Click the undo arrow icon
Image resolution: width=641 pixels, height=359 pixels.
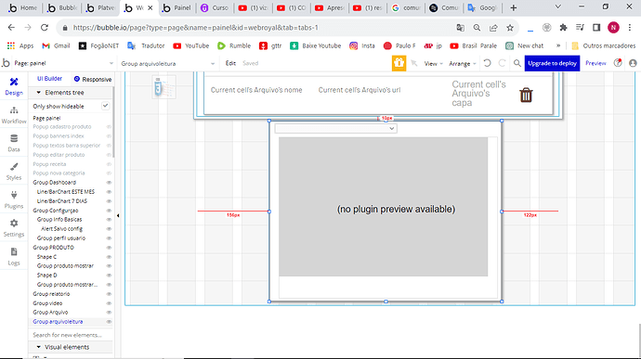point(487,63)
